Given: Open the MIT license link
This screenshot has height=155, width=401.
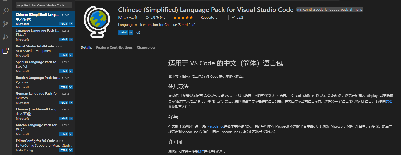Looking at the screenshot, I should coord(201,151).
